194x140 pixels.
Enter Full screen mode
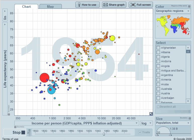(x=140, y=5)
